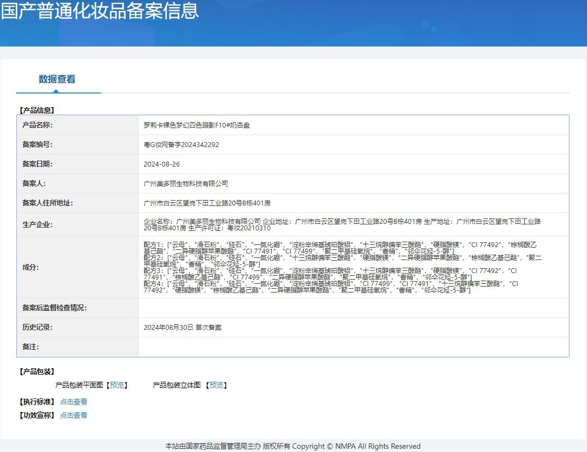Click the filing date 2024-08-26

(x=162, y=164)
